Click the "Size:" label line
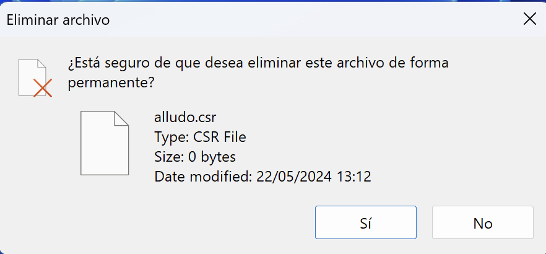Screen dimensions: 546x254 [168, 157]
